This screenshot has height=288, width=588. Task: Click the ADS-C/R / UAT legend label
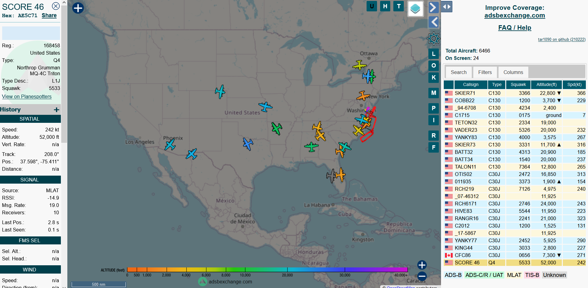[484, 275]
